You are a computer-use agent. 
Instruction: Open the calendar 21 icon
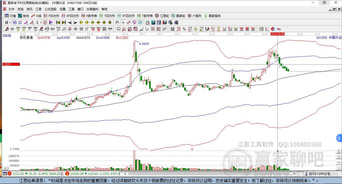(x=147, y=22)
